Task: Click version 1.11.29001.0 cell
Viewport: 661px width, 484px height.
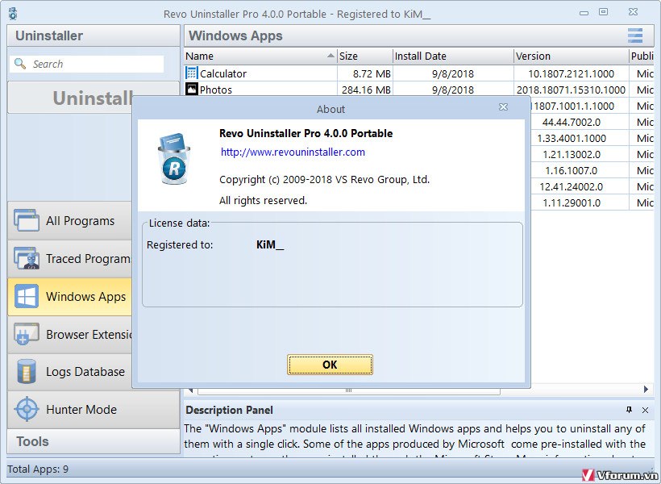Action: pos(572,202)
